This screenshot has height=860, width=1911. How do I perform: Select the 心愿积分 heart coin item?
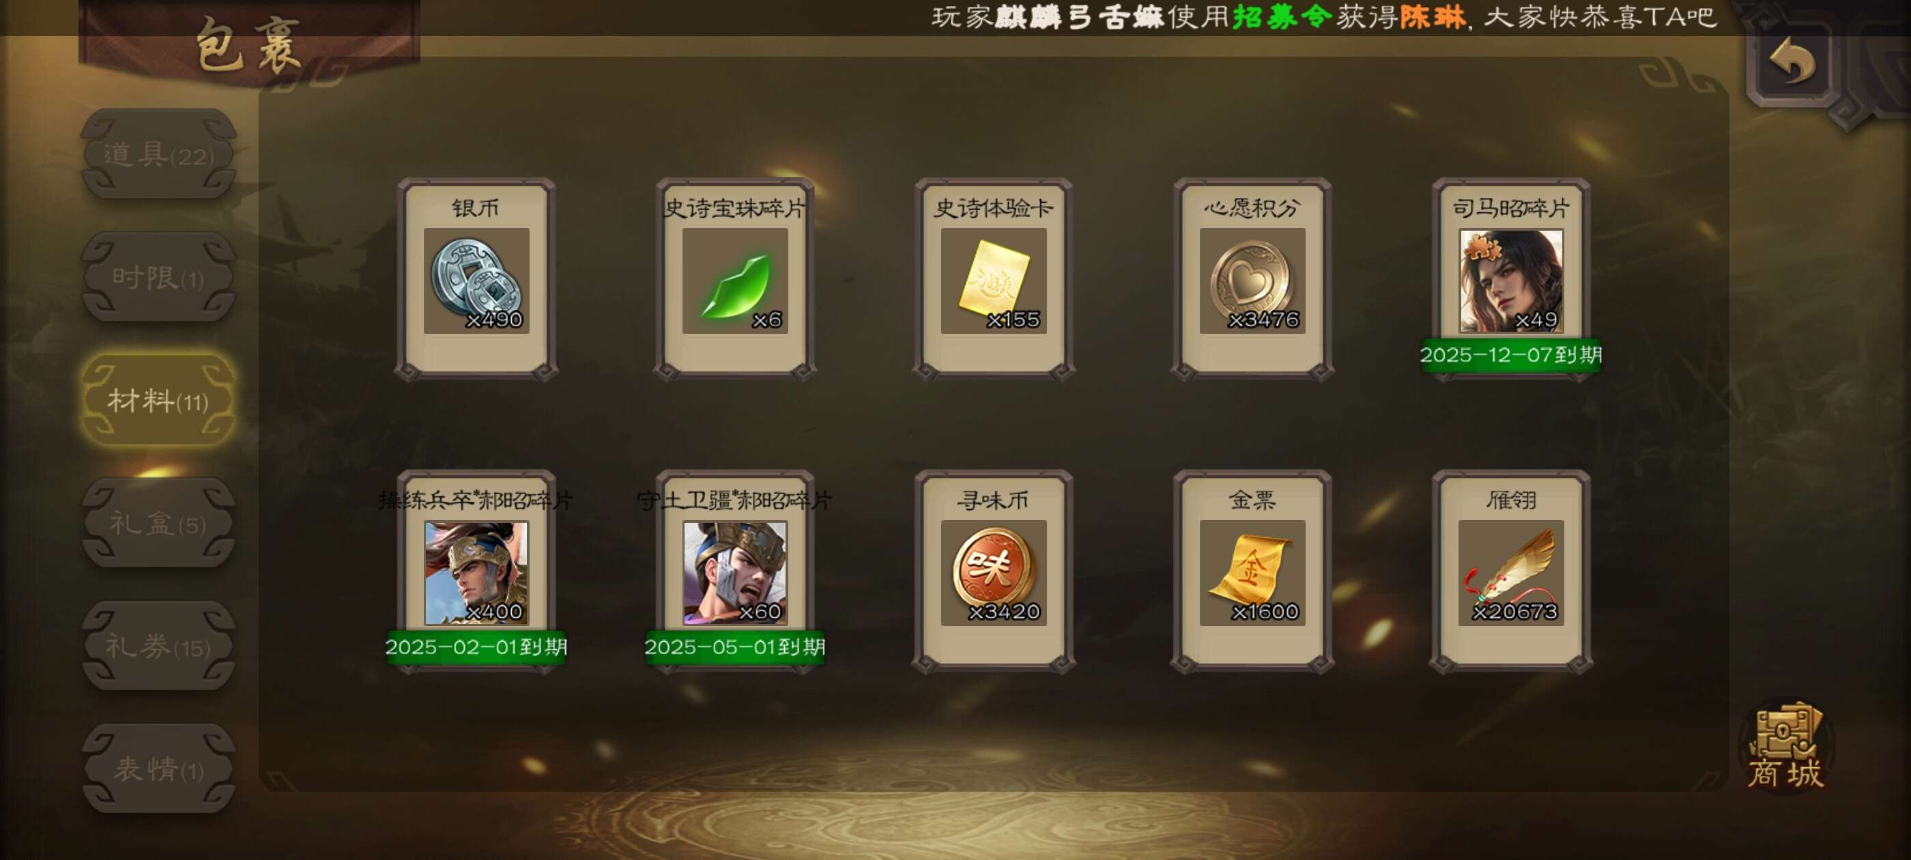point(1252,281)
